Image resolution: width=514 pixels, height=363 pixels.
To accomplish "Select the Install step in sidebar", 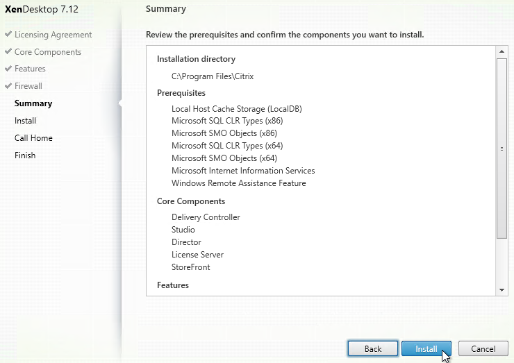I will [25, 121].
